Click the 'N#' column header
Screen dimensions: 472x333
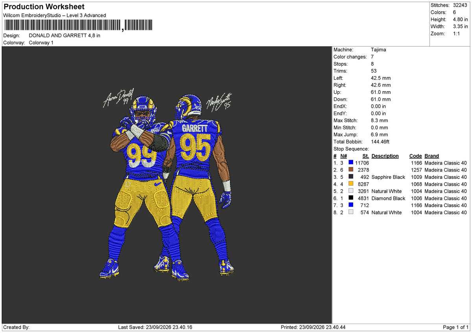pos(343,156)
